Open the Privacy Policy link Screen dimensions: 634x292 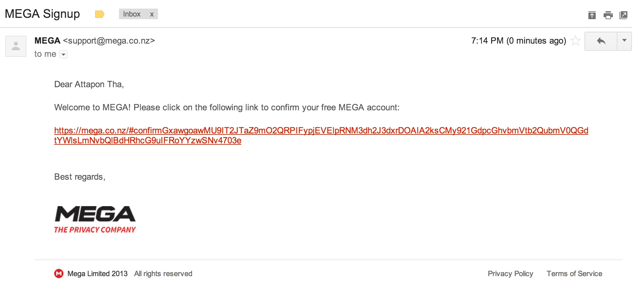click(510, 274)
